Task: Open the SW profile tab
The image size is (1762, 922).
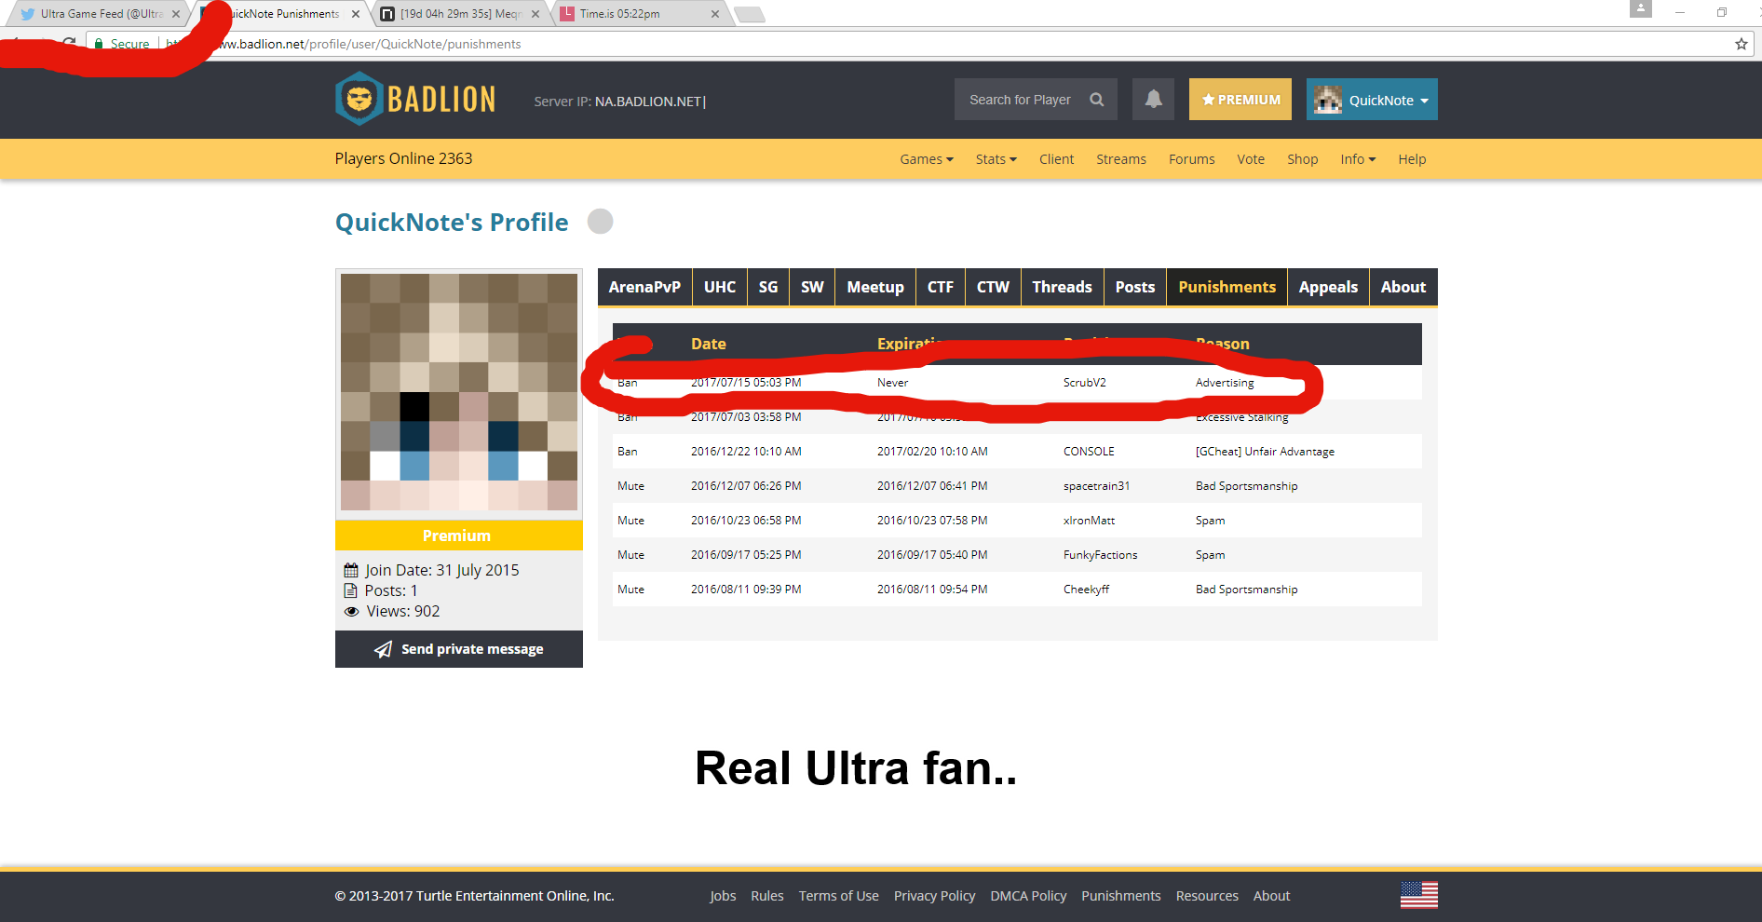Action: pyautogui.click(x=812, y=287)
